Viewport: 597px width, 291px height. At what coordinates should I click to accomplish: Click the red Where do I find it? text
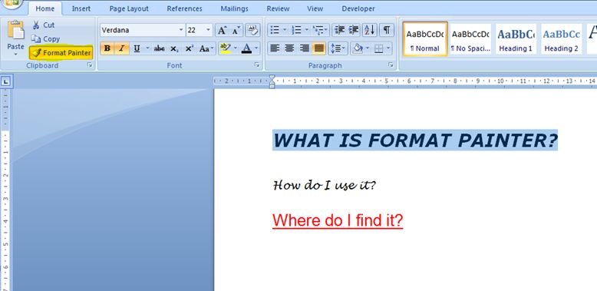coord(338,220)
